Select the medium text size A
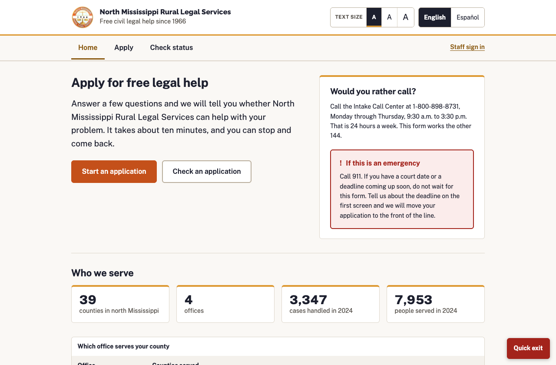This screenshot has height=365, width=556. tap(390, 17)
